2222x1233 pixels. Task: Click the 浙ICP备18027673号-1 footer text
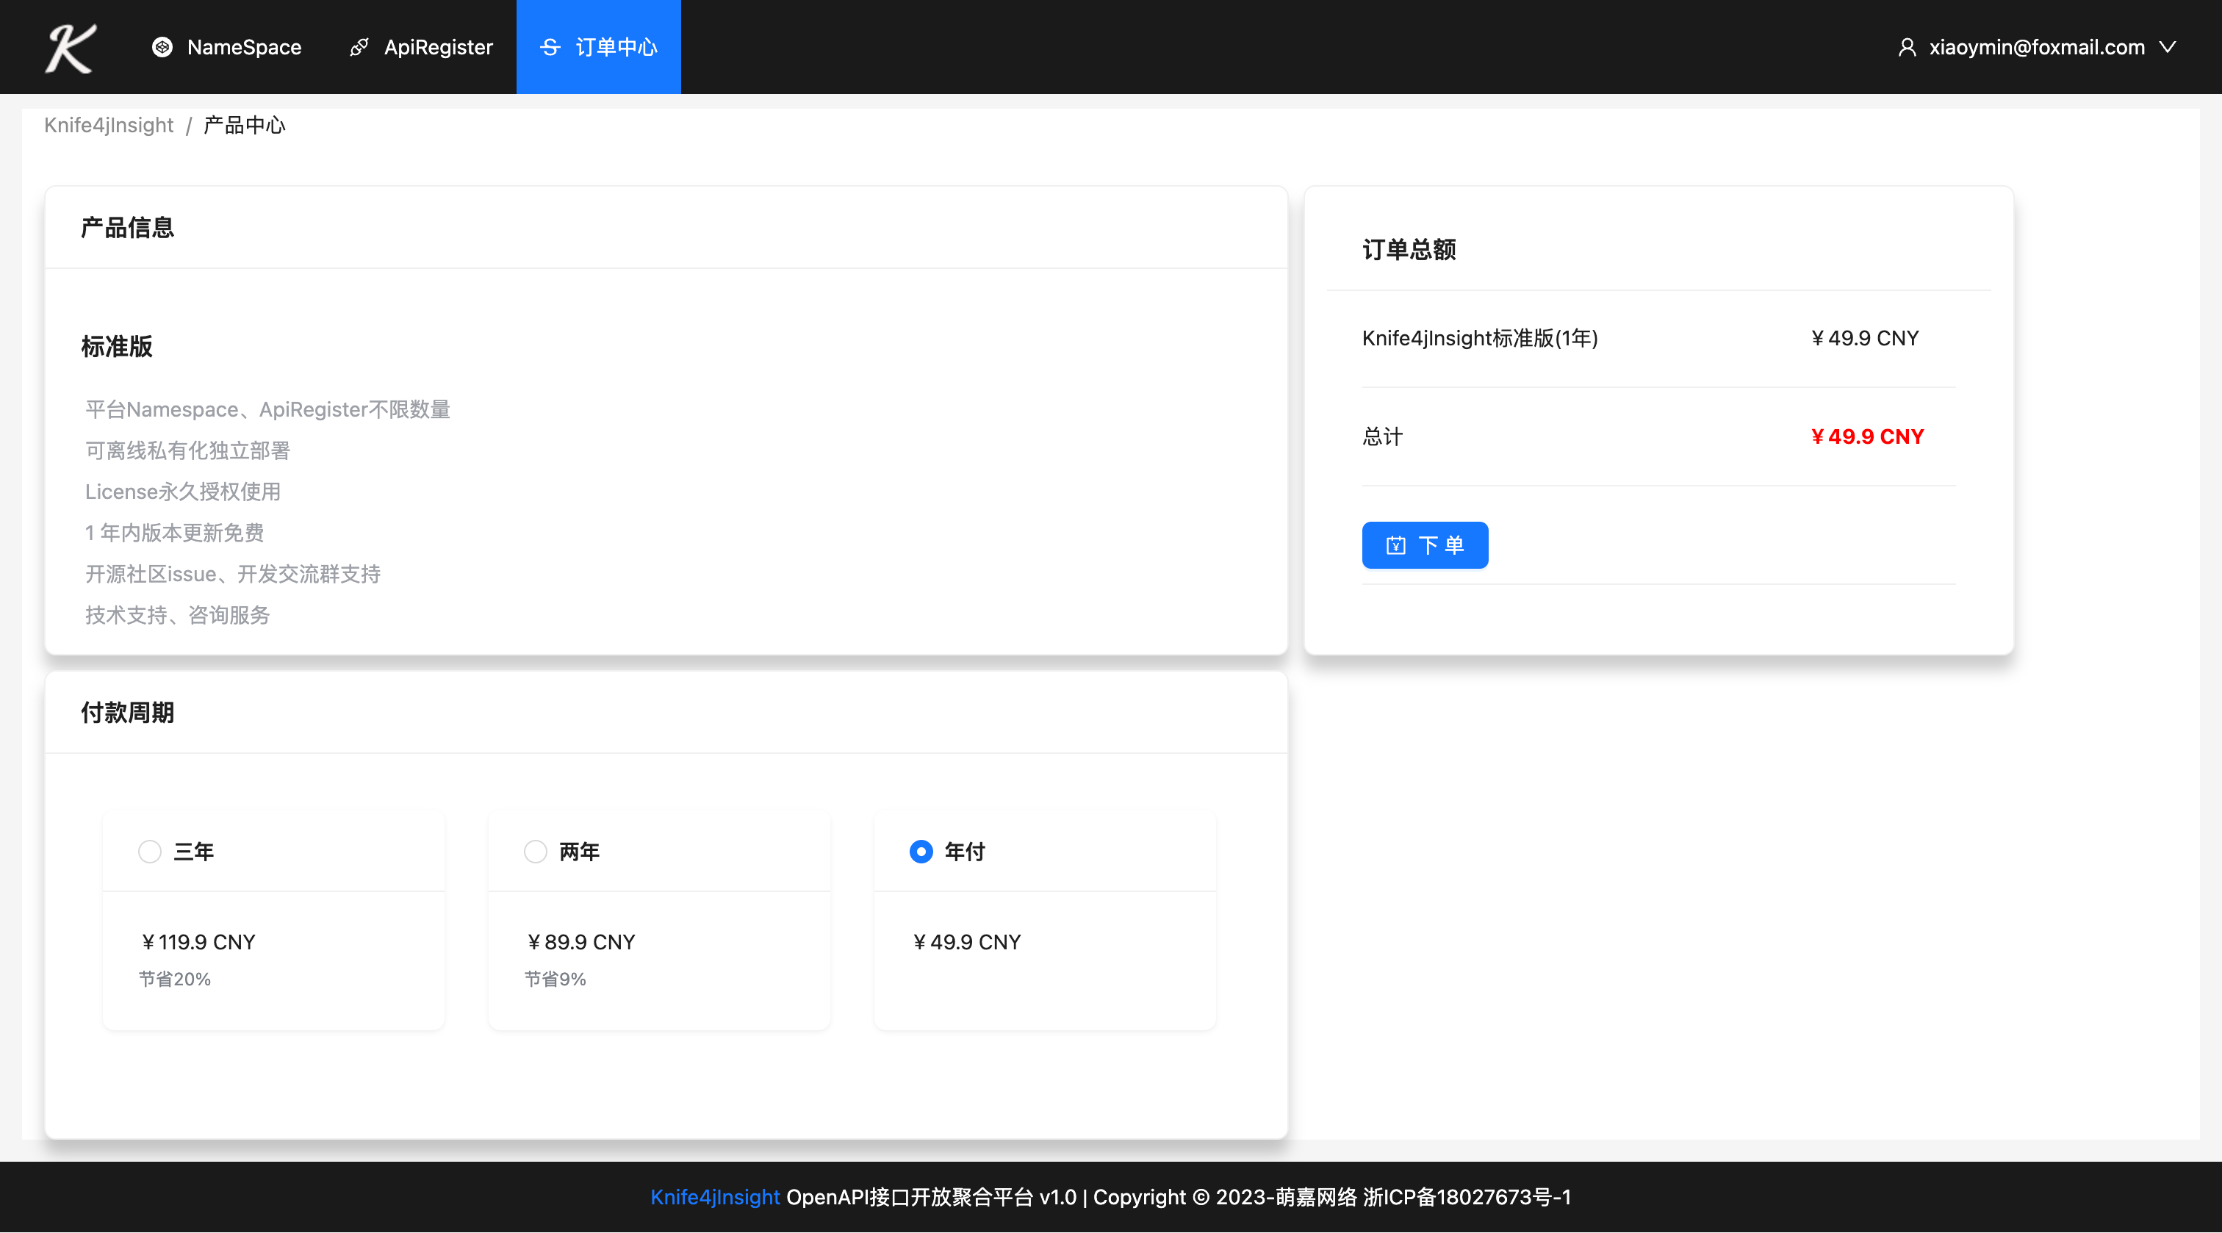[1467, 1198]
